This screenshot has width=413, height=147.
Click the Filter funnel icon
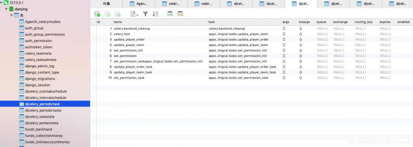(x=146, y=14)
